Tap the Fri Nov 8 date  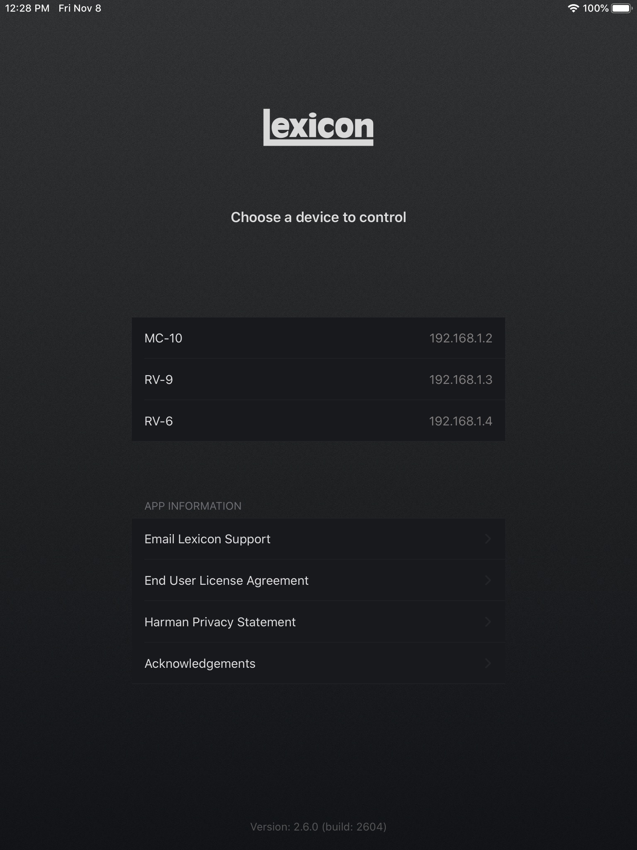point(80,8)
